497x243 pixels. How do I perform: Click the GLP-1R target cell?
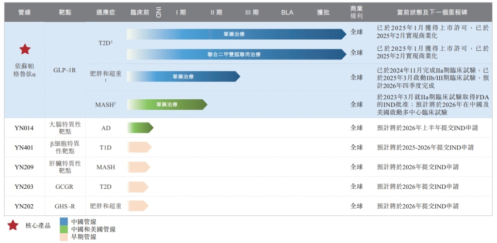tap(65, 71)
